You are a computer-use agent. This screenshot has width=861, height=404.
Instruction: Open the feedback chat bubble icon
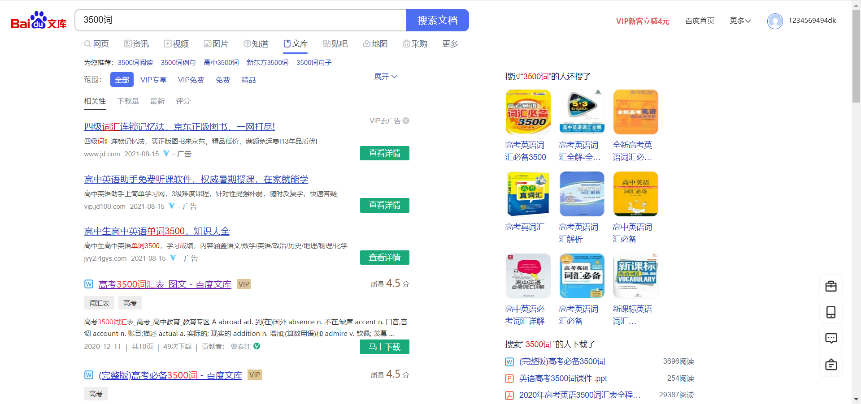[831, 338]
